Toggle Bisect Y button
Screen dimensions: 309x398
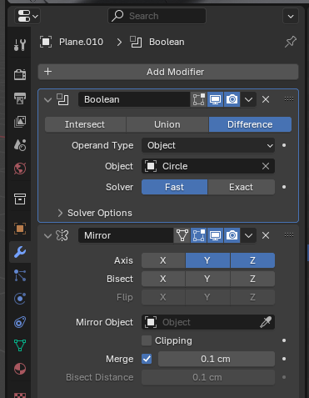coord(207,279)
